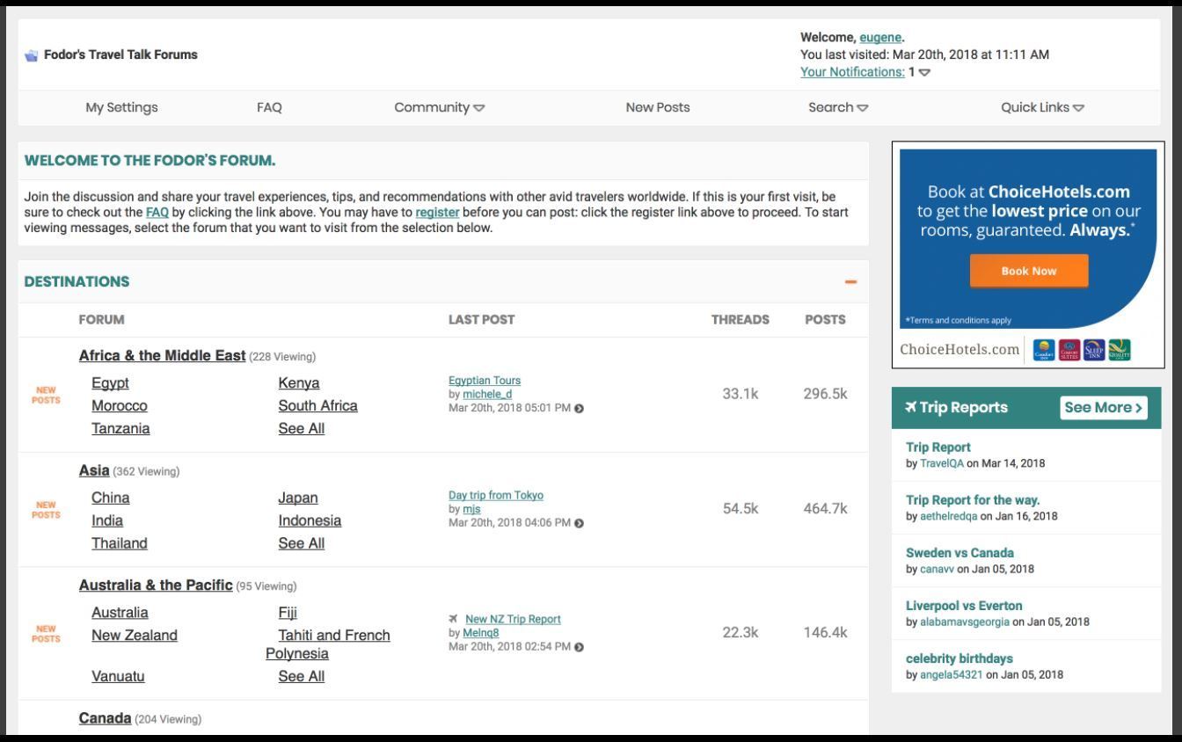Collapse the Destinations section
This screenshot has height=742, width=1182.
850,282
